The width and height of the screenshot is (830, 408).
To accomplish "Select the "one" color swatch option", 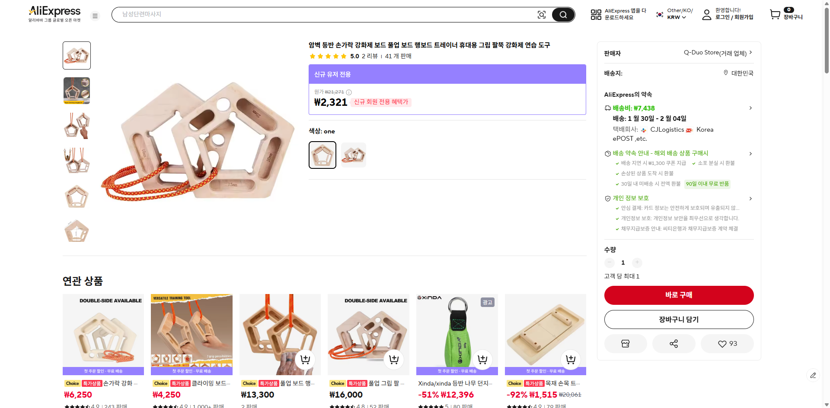I will 322,155.
